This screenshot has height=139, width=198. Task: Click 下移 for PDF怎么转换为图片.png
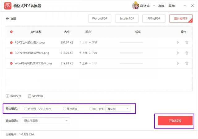click(93, 42)
